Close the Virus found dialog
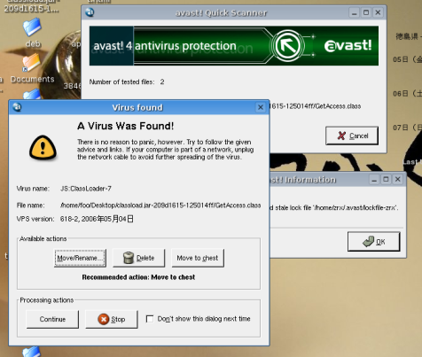The height and width of the screenshot is (357, 422). point(261,107)
